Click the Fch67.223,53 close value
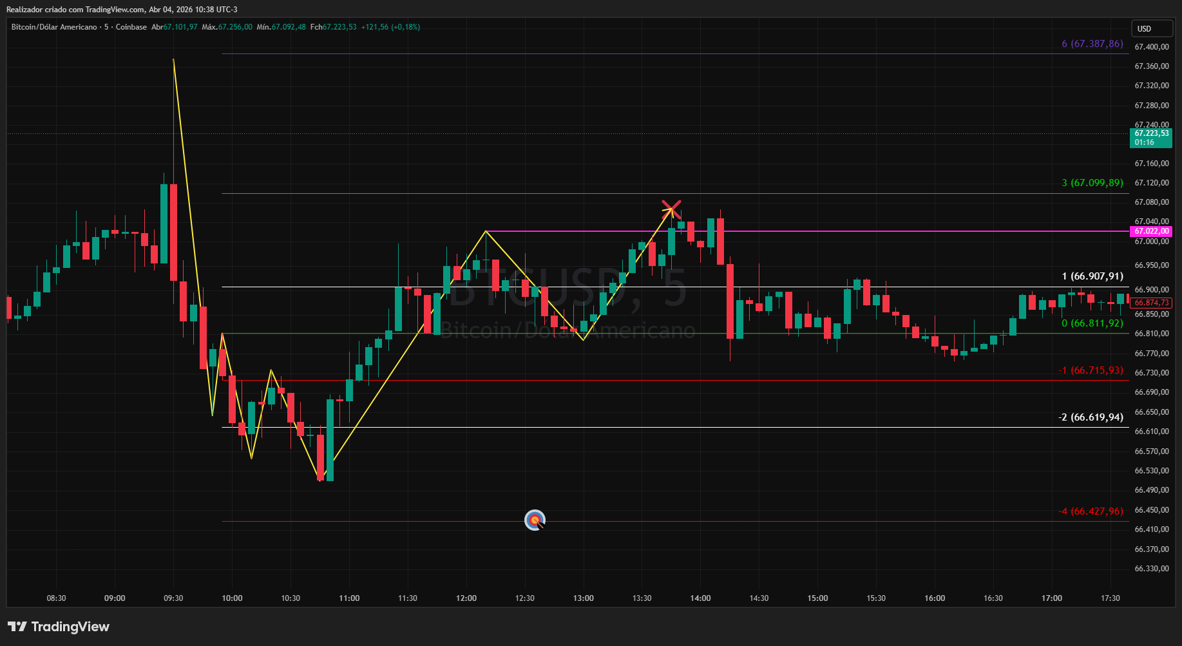 [333, 27]
